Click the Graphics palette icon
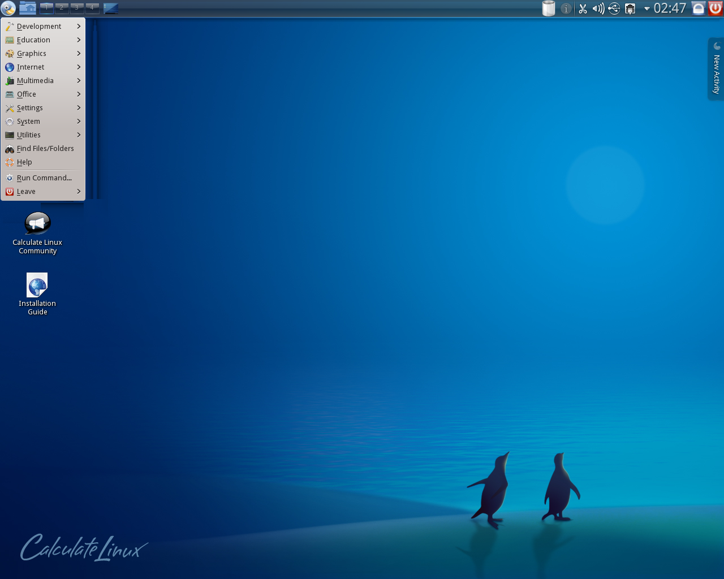The width and height of the screenshot is (724, 579). pos(10,54)
